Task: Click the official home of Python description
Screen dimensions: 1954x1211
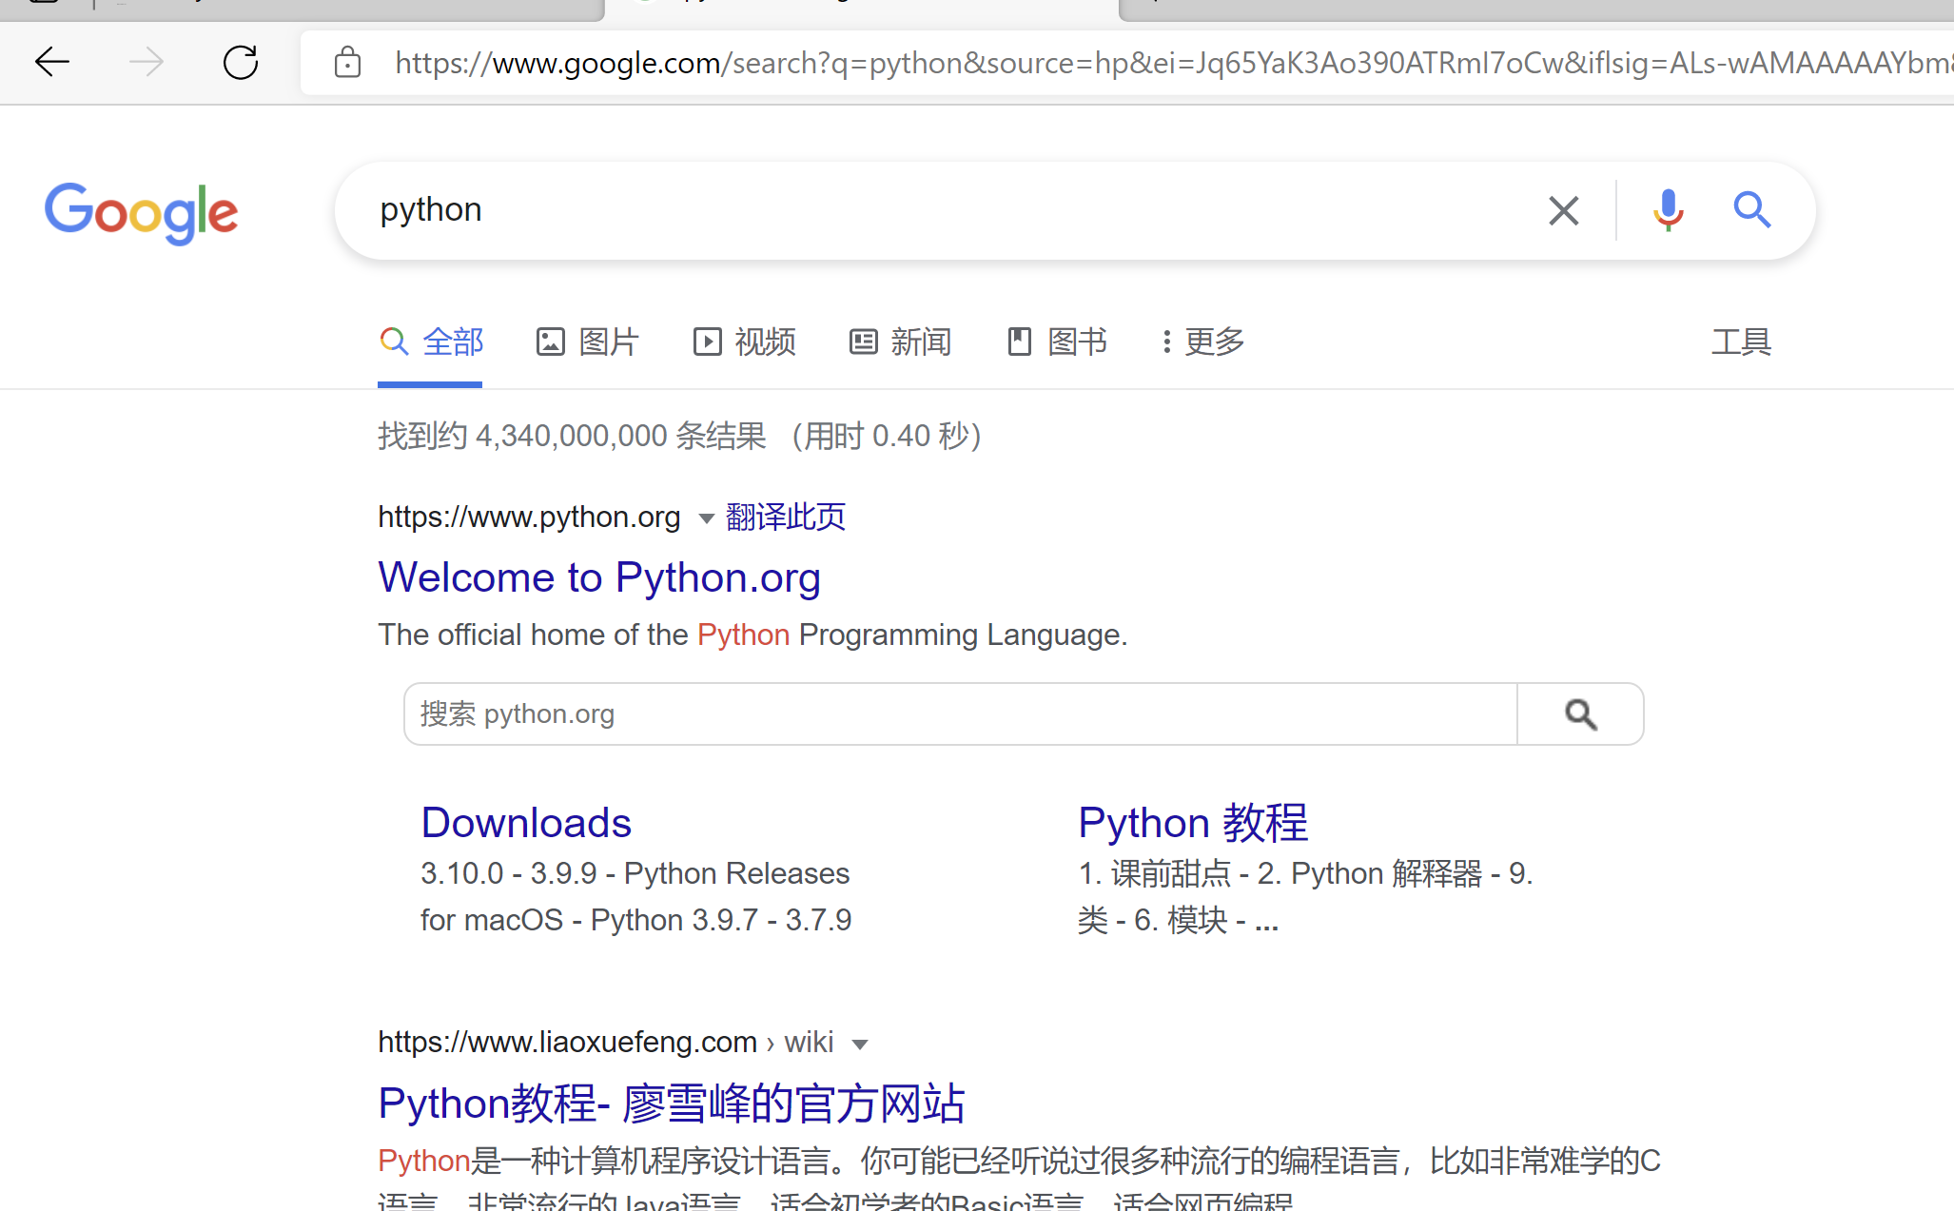Action: tap(752, 635)
